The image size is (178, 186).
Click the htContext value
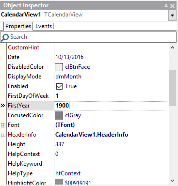[x=68, y=173]
